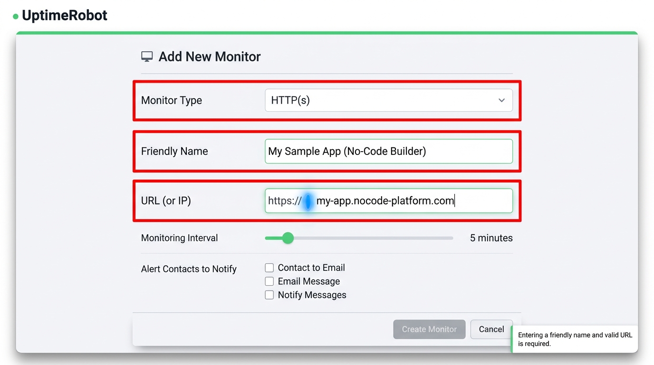Viewport: 654px width, 365px height.
Task: Click the green dot in UptimeRobot logo
Action: (x=16, y=17)
